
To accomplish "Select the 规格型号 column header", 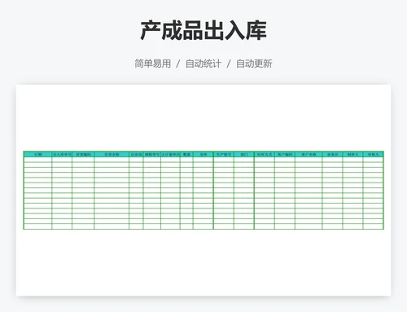I will pos(152,155).
